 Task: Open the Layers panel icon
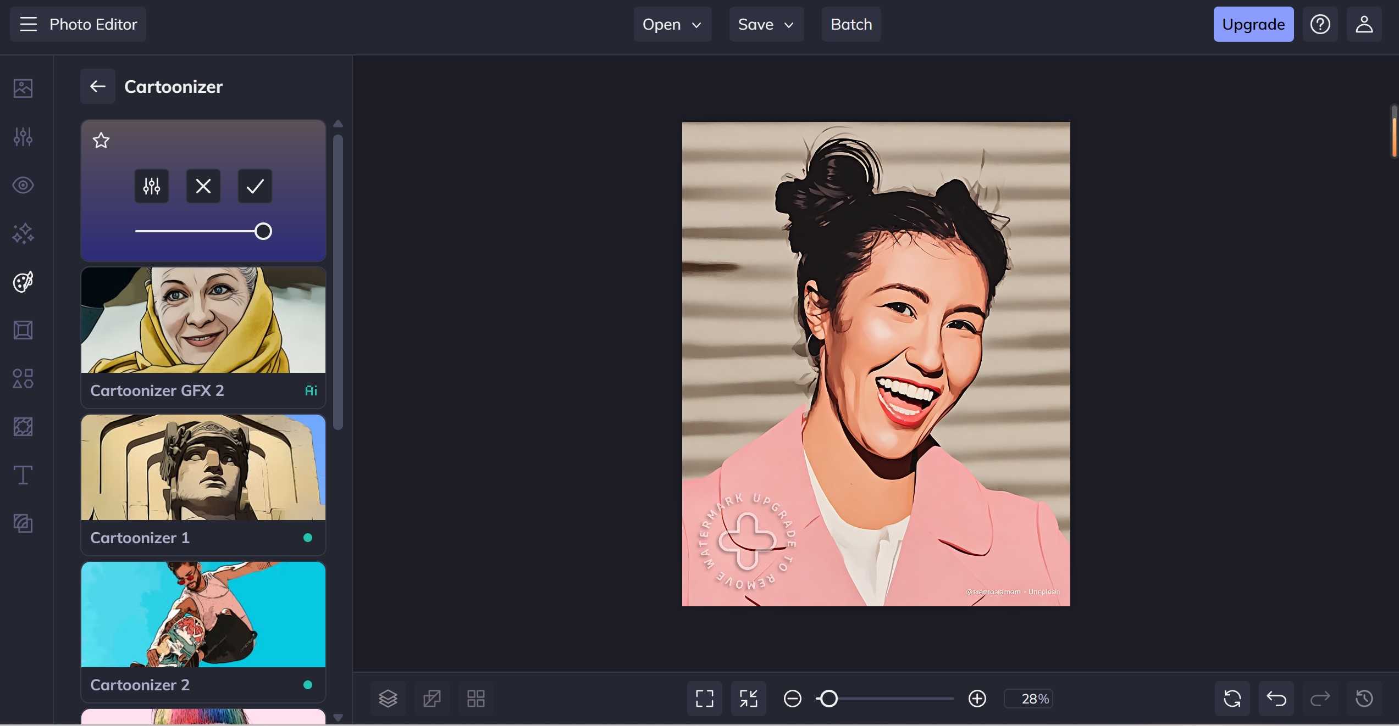388,699
